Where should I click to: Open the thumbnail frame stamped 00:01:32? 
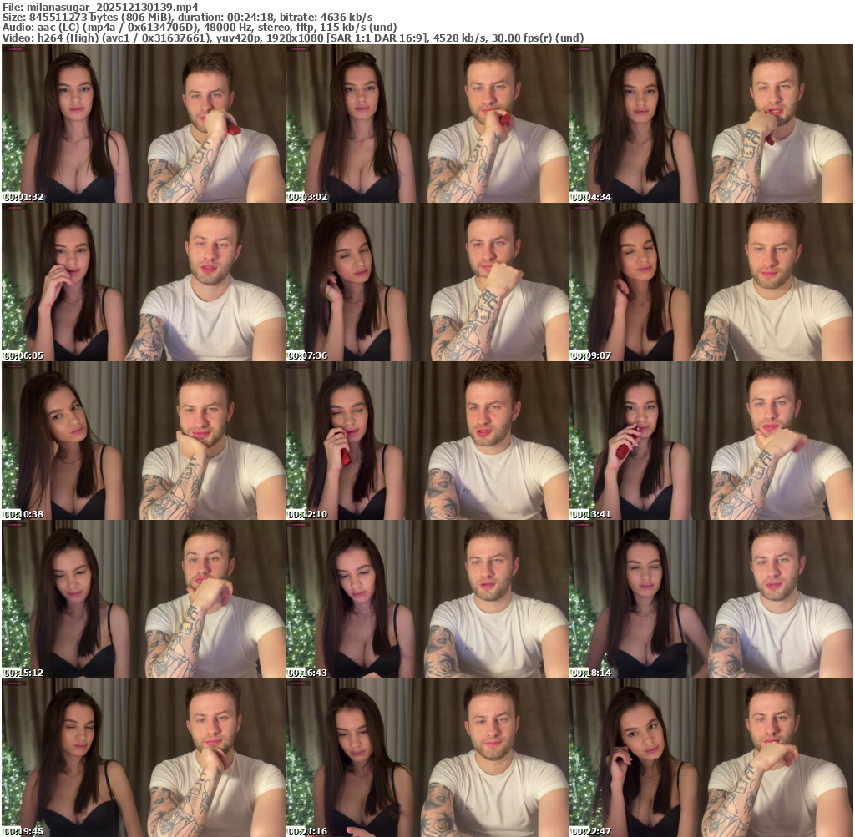pos(143,124)
